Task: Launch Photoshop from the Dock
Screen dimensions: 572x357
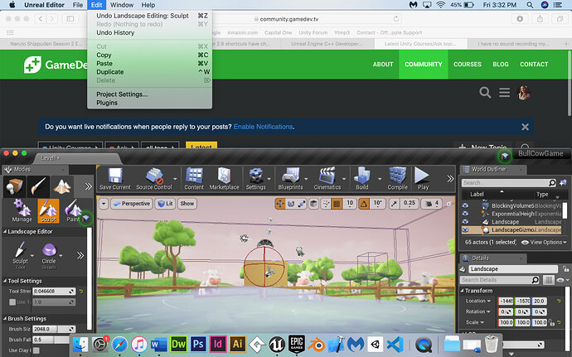Action: point(198,344)
